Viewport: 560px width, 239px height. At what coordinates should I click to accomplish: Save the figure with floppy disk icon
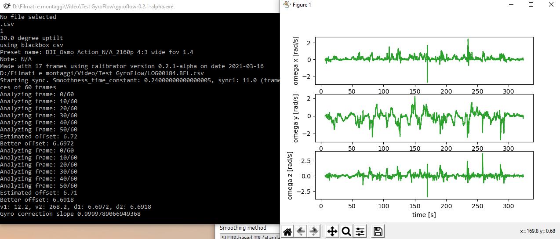[x=377, y=232]
